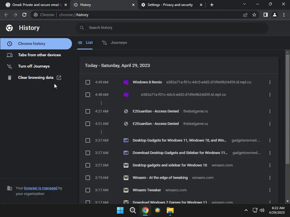Click the history page vertical scrollbar

pos(287,109)
